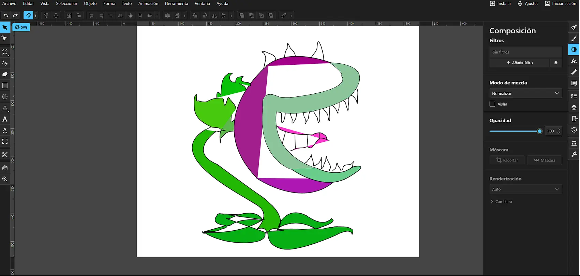Screen dimensions: 580x276
Task: Select the View frame tool
Action: point(5,141)
